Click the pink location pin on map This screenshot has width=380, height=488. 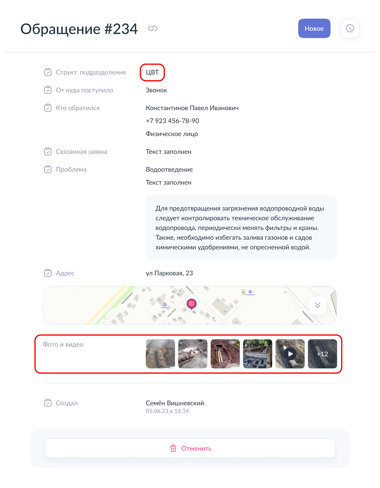click(191, 304)
